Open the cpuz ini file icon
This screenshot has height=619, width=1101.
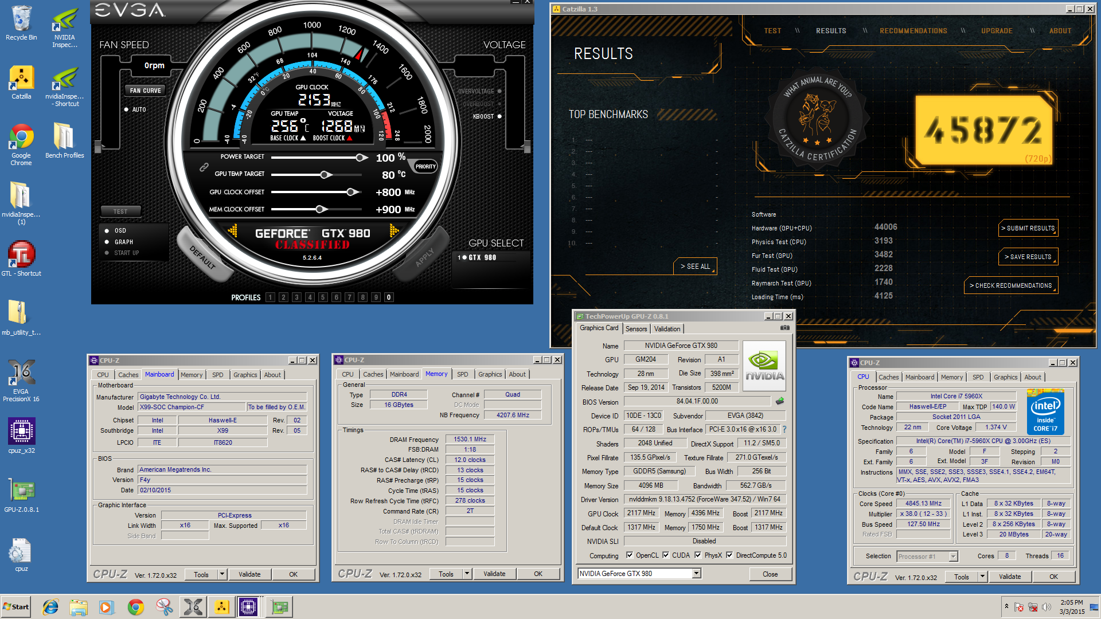(21, 555)
